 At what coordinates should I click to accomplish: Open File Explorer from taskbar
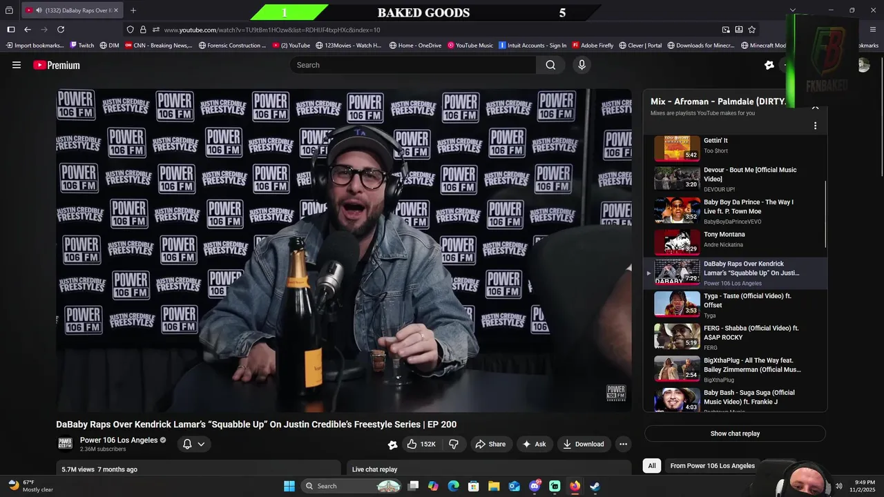(x=494, y=486)
